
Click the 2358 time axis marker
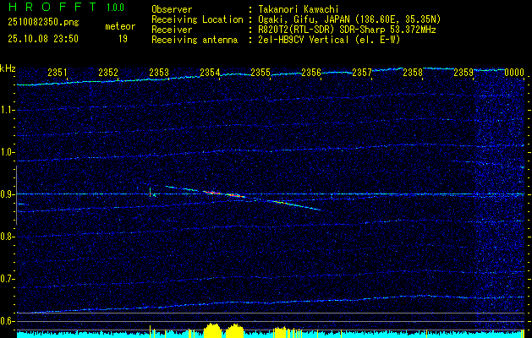pos(414,72)
